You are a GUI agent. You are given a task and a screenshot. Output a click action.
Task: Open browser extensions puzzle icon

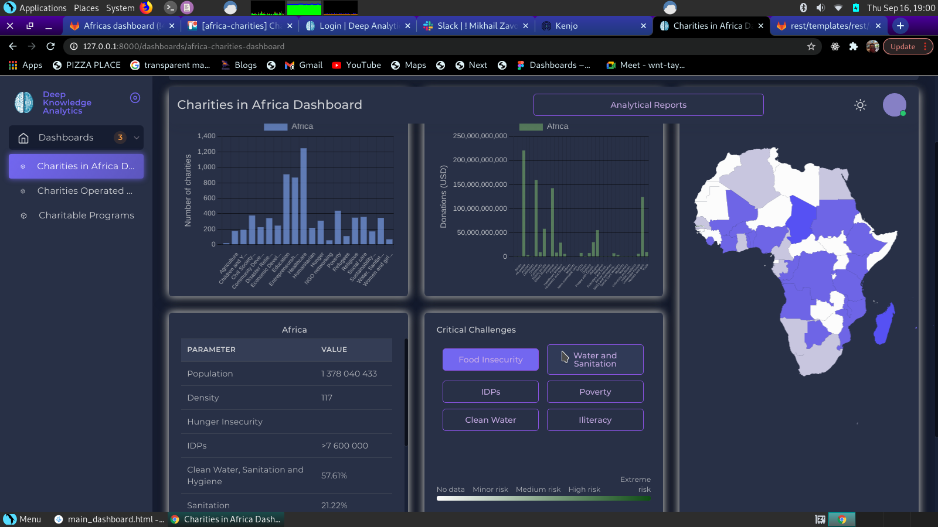pyautogui.click(x=854, y=46)
